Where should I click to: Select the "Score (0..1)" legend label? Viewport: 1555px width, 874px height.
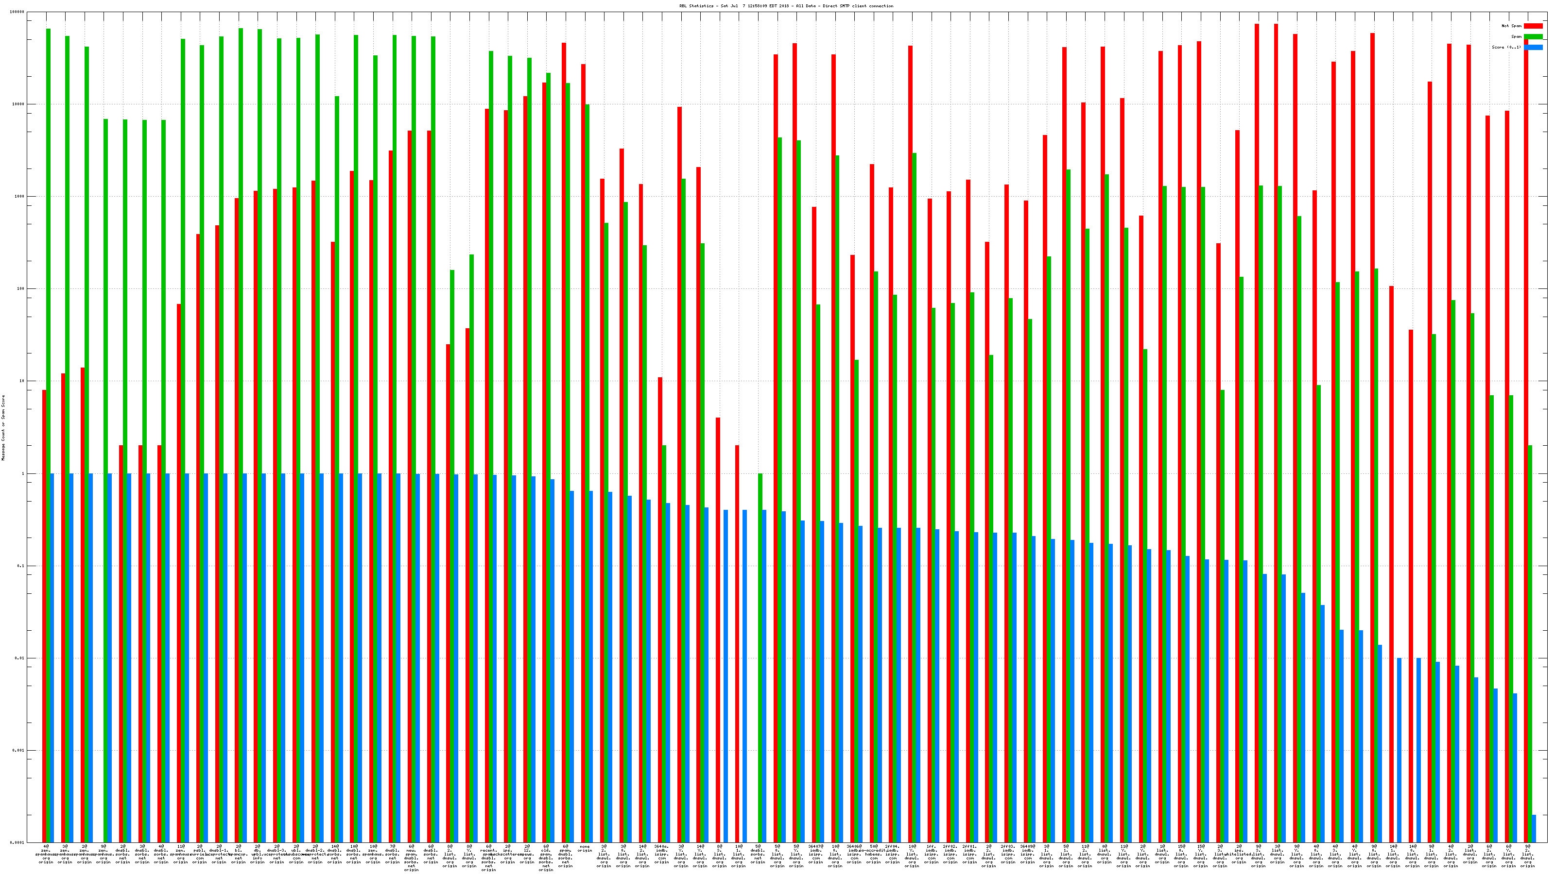click(x=1507, y=47)
